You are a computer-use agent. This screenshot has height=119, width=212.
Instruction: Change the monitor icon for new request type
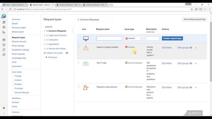click(86, 39)
